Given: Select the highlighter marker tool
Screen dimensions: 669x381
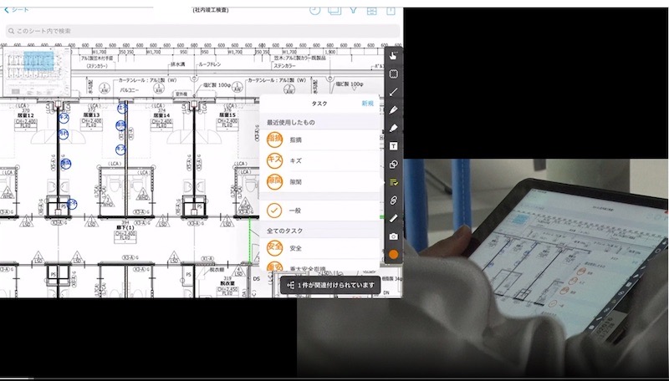Looking at the screenshot, I should pyautogui.click(x=393, y=128).
